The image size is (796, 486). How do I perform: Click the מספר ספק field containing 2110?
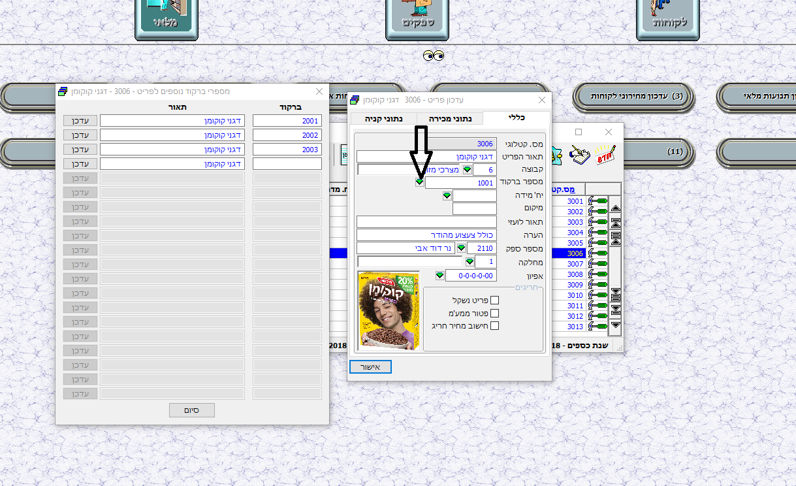click(x=482, y=248)
